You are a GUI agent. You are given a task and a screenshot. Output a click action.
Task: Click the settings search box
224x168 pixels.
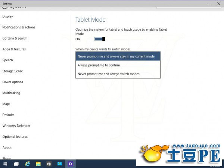point(189,7)
